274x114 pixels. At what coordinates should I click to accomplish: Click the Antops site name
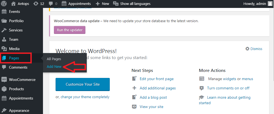tap(24, 4)
